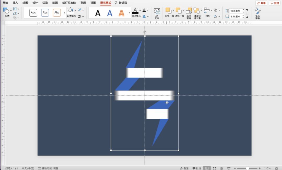Expand the shape fill dropdown arrow
Viewport: 282px width, 170px height.
tap(75, 10)
